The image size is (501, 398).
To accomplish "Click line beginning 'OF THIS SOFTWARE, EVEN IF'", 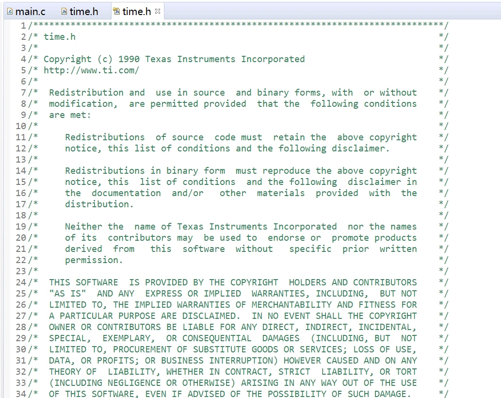I will tap(230, 394).
